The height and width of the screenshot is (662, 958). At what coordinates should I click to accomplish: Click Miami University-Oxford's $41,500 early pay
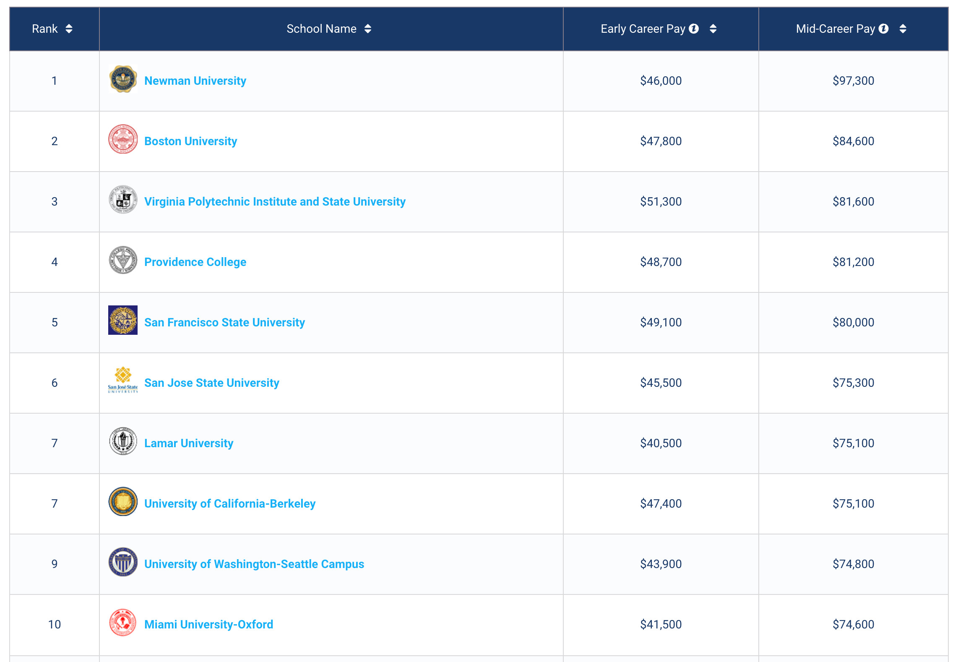tap(661, 625)
